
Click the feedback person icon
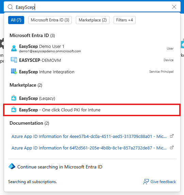pos(146,182)
